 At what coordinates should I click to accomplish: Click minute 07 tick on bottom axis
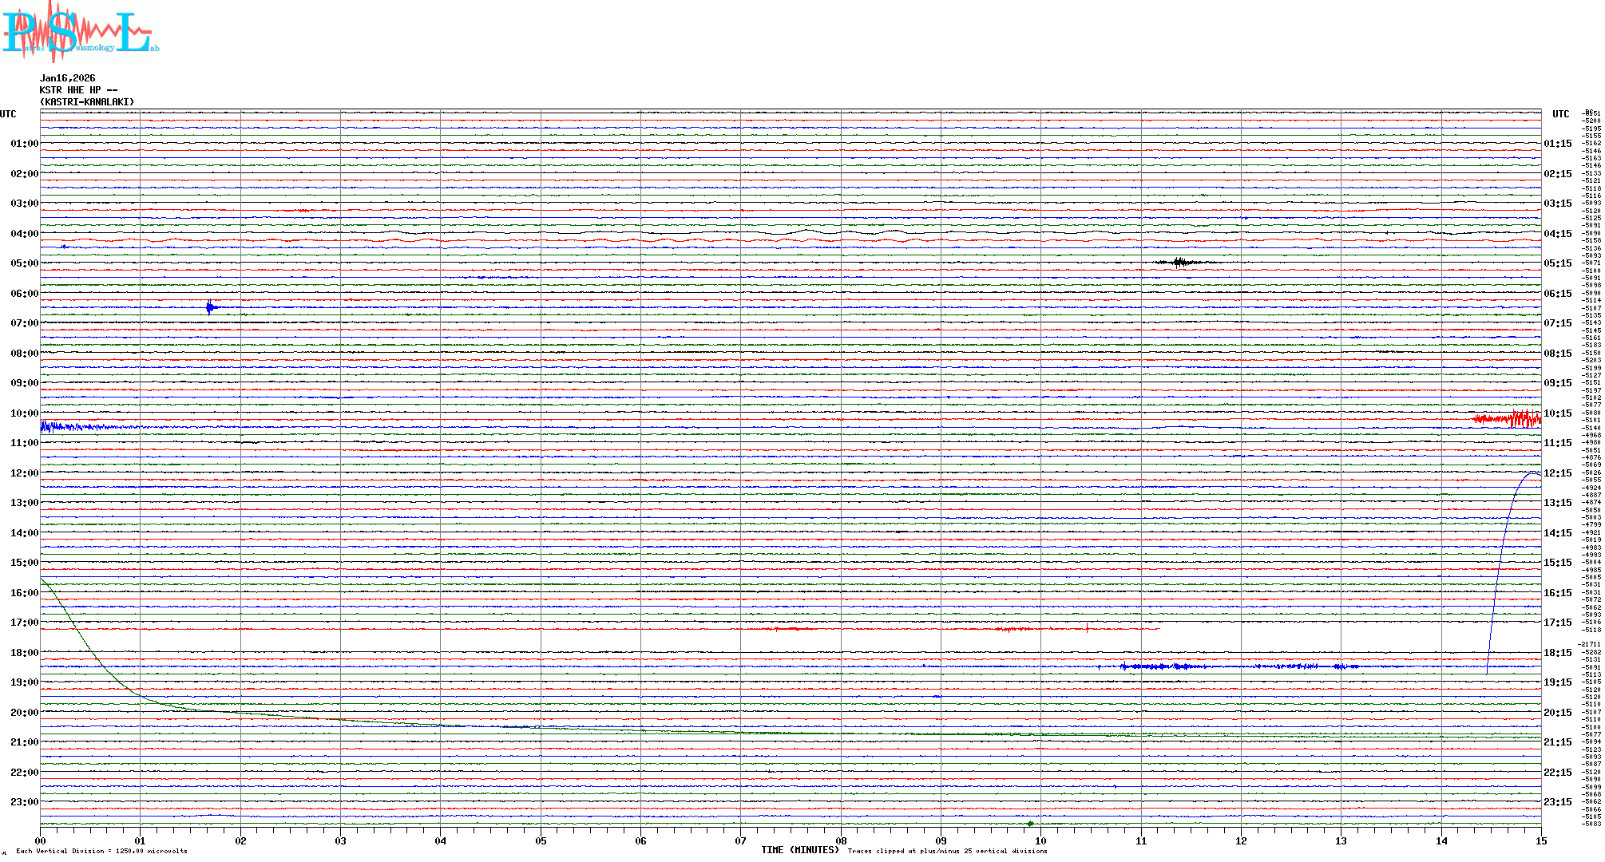(740, 840)
